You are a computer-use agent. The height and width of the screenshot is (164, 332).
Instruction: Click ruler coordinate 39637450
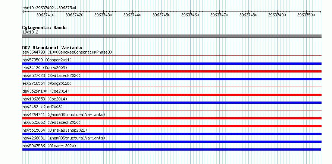(x=161, y=15)
